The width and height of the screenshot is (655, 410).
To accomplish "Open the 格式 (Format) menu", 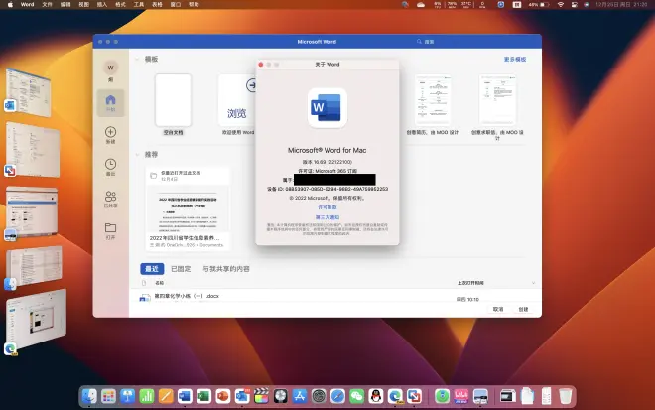I will [x=120, y=5].
